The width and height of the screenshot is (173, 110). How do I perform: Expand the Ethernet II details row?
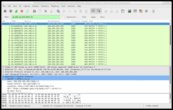point(3,69)
